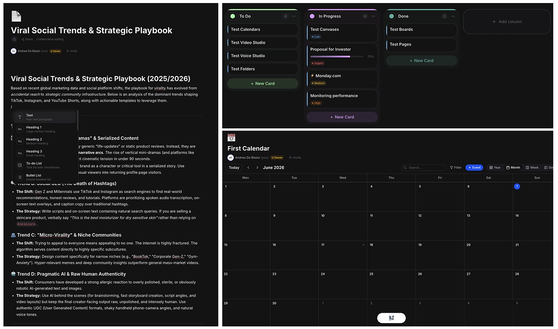Viewport: 558px width, 329px height.
Task: Click the #skincare inline code tag
Action: 26,224
